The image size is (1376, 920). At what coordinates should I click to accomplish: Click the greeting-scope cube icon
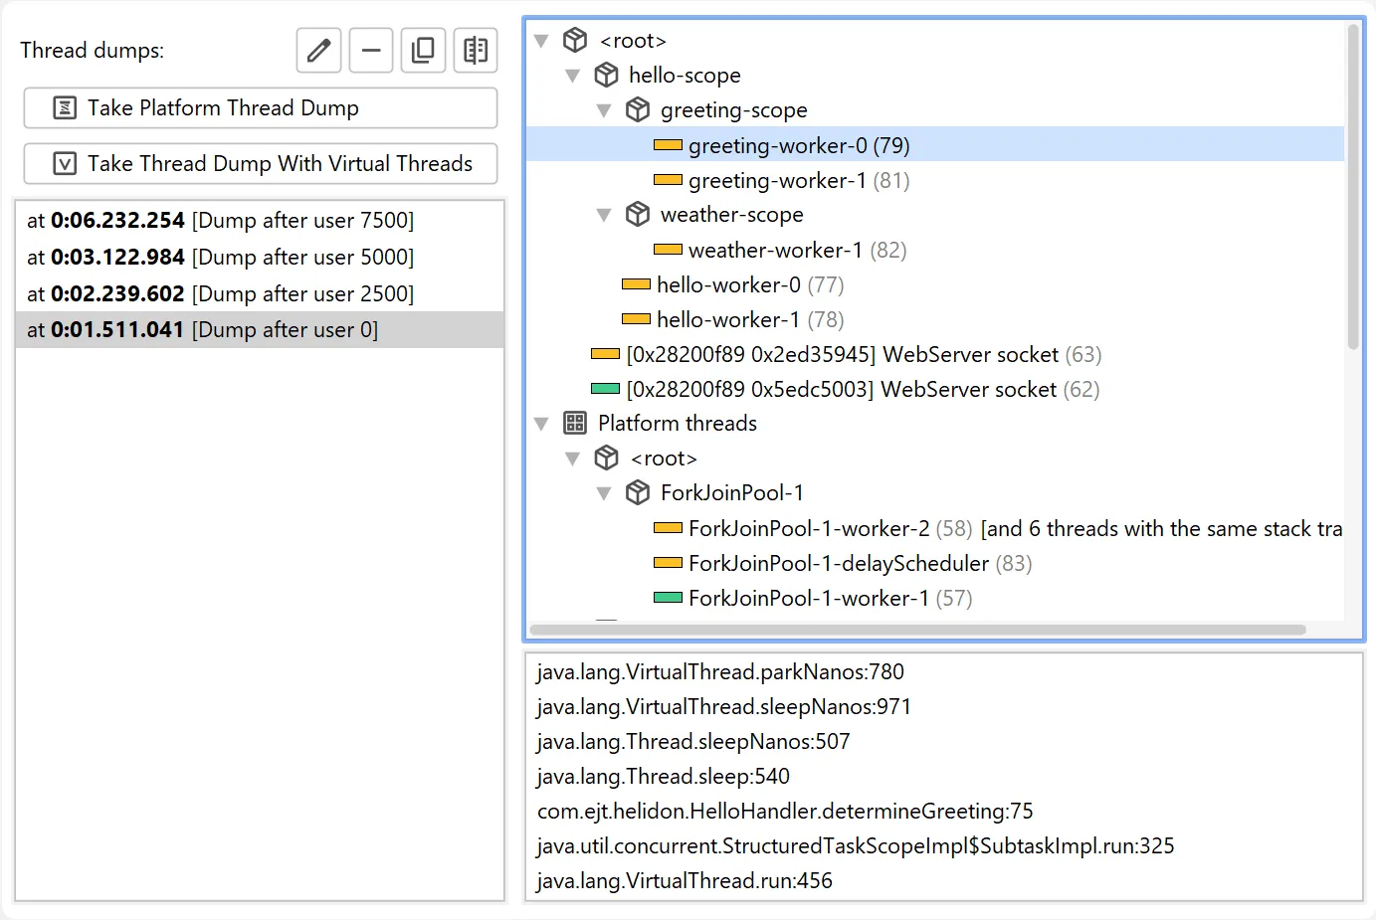tap(638, 109)
